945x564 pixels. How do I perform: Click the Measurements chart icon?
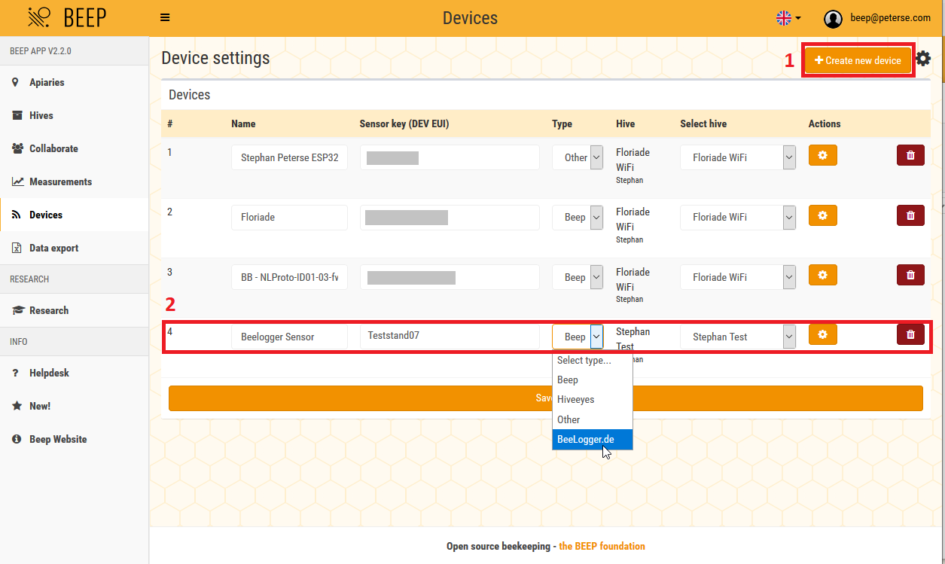pyautogui.click(x=17, y=181)
